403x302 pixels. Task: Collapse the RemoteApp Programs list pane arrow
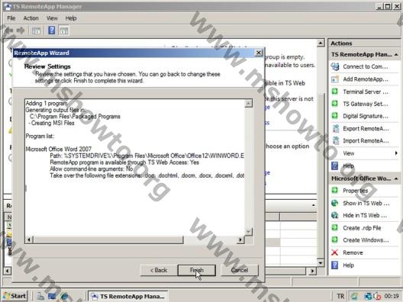[314, 205]
